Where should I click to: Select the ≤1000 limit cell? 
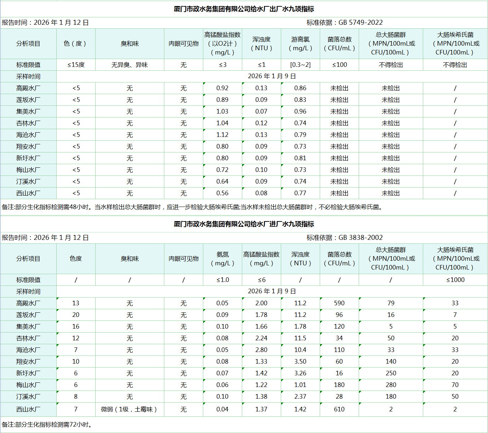(455, 280)
